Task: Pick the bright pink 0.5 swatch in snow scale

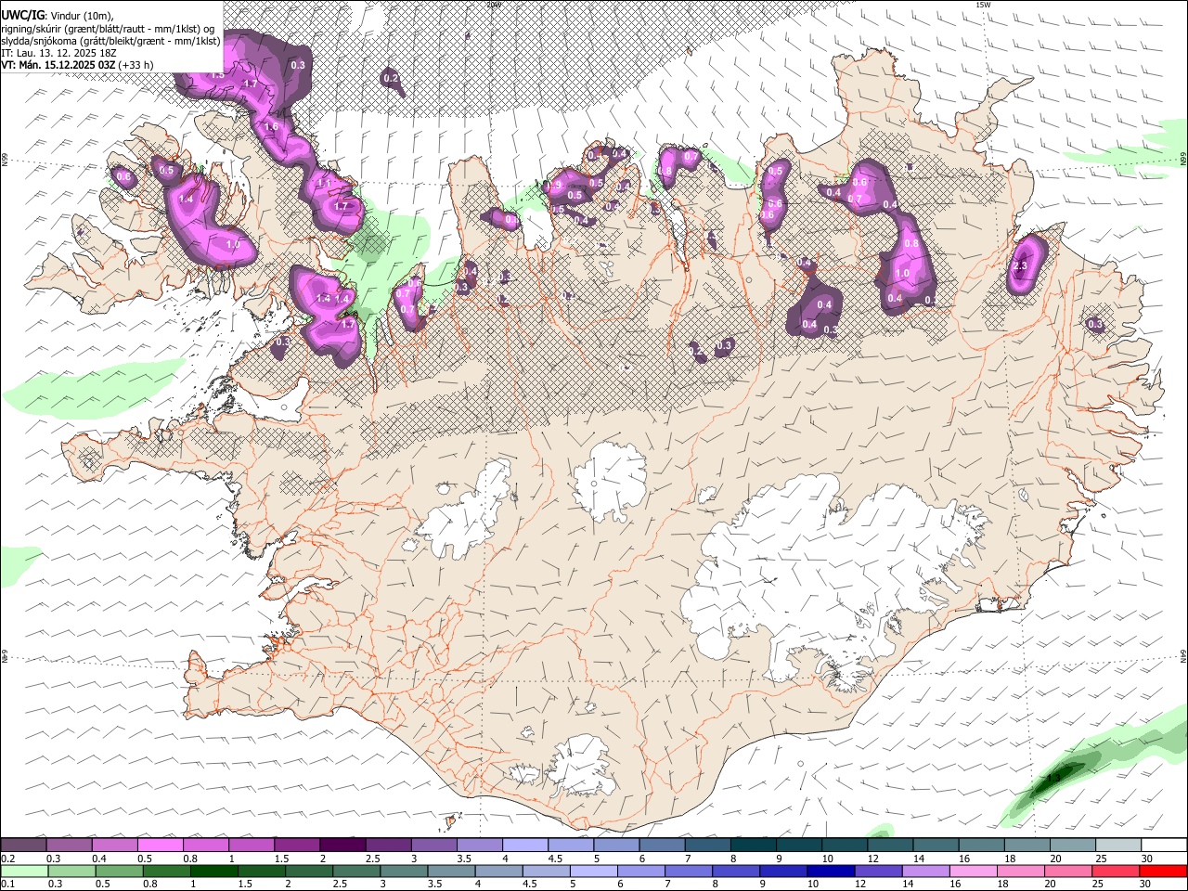Action: pos(160,845)
